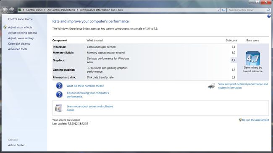Click the Back navigation arrow button
Viewport: 273px width, 153px height.
pyautogui.click(x=5, y=10)
